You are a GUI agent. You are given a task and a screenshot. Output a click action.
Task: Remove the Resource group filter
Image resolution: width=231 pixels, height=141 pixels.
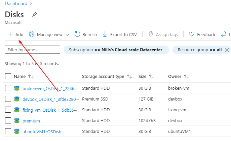coord(227,50)
